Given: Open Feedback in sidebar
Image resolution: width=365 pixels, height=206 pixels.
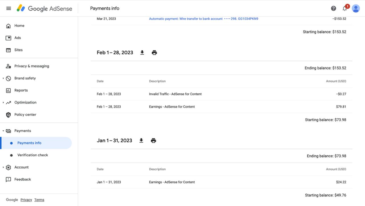Looking at the screenshot, I should (23, 180).
